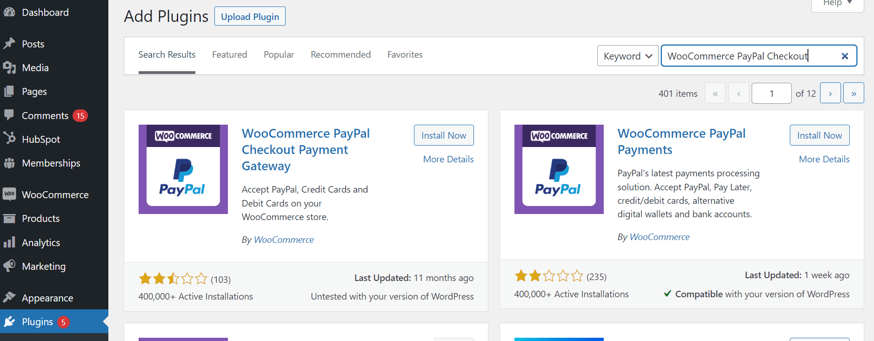Click the Comments speech bubble icon

(9, 115)
